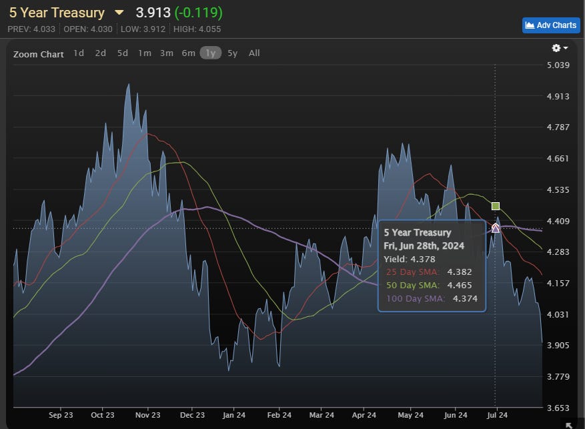Click the change value (-0.119)
Viewport: 585px width, 429px height.
tap(199, 13)
